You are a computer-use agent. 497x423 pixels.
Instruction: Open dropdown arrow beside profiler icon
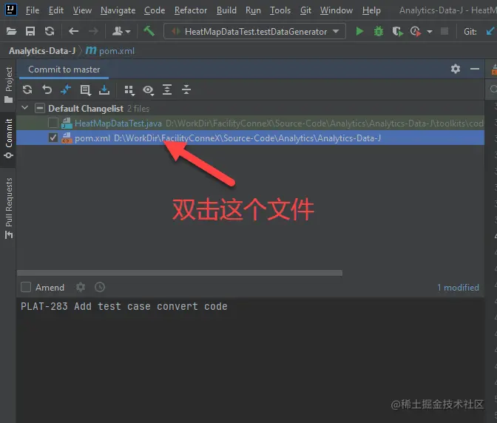pyautogui.click(x=430, y=32)
